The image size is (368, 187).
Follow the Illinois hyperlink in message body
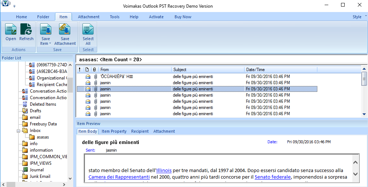[x=164, y=170]
